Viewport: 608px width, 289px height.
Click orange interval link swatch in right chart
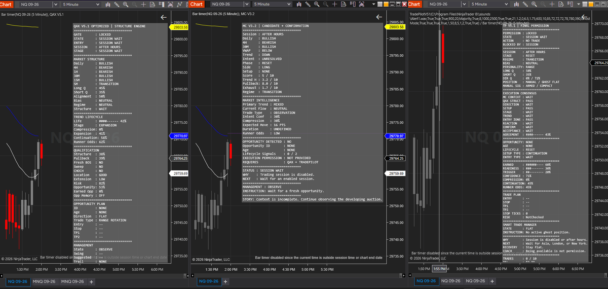point(591,5)
